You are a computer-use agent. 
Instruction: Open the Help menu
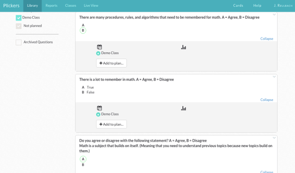coord(257,6)
